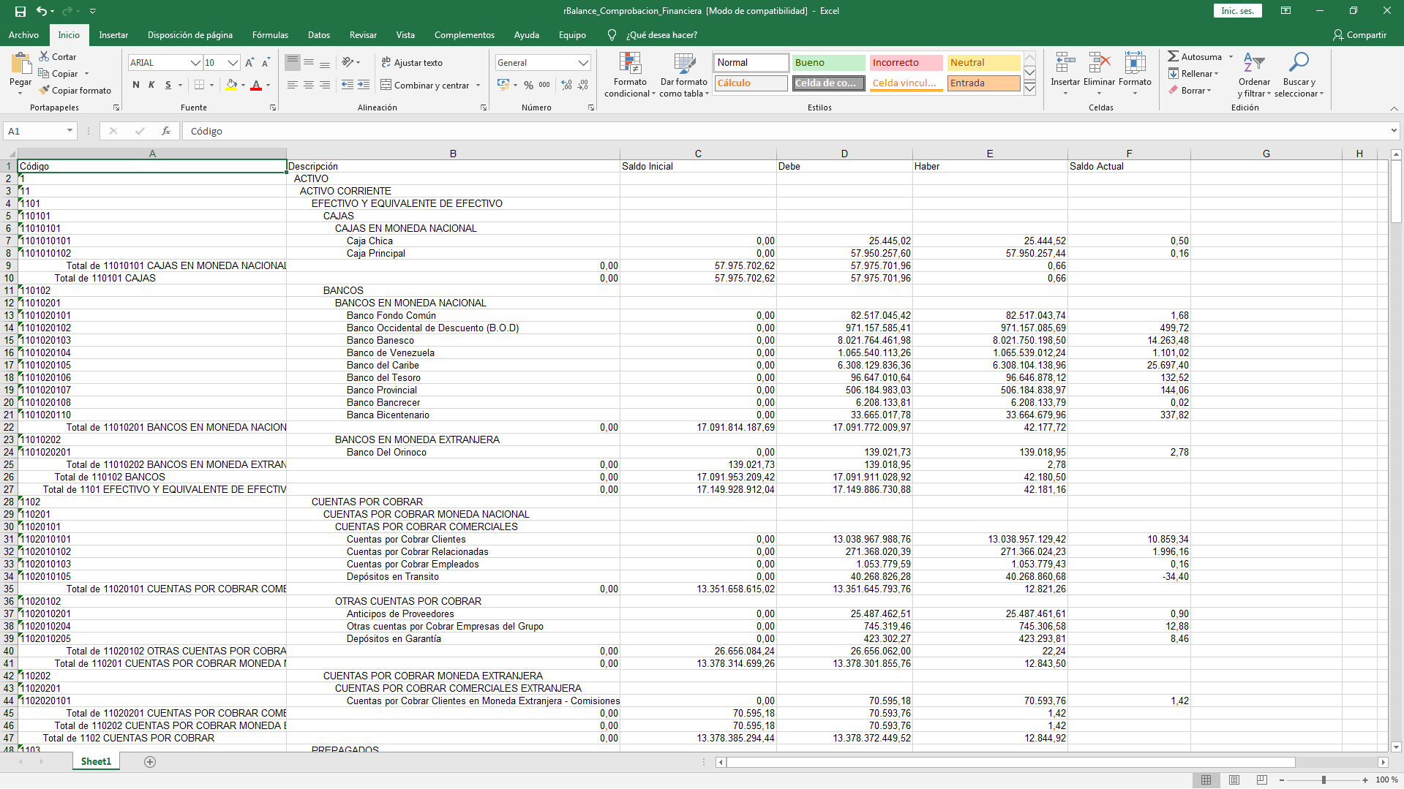
Task: Click the zoom slider handle
Action: [x=1323, y=780]
